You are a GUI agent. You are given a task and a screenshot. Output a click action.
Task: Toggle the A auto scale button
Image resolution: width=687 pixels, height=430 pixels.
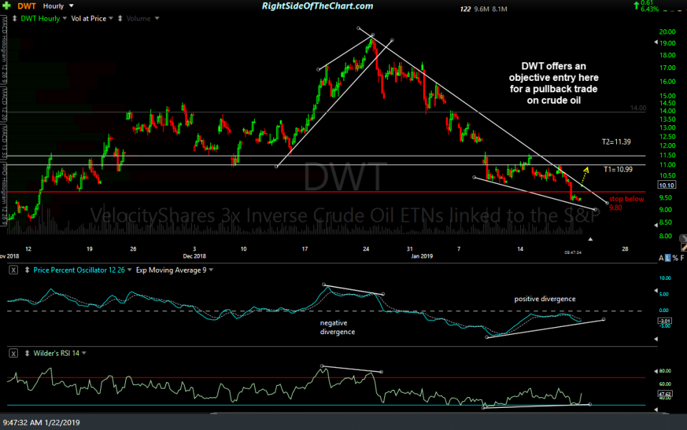click(x=660, y=257)
